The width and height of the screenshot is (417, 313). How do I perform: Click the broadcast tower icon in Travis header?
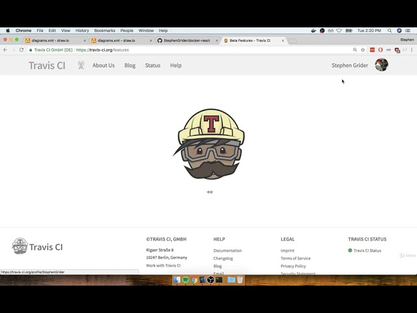click(81, 65)
